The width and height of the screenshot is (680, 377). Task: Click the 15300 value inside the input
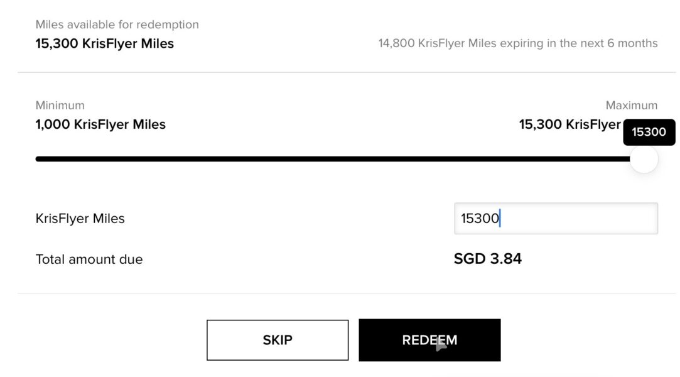[x=480, y=219]
